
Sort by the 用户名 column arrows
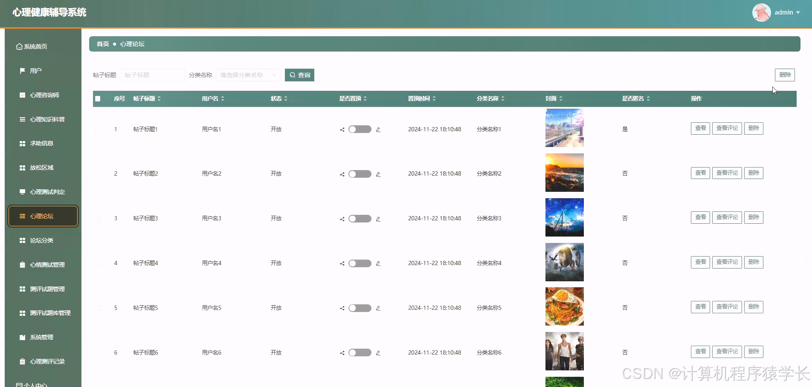223,98
